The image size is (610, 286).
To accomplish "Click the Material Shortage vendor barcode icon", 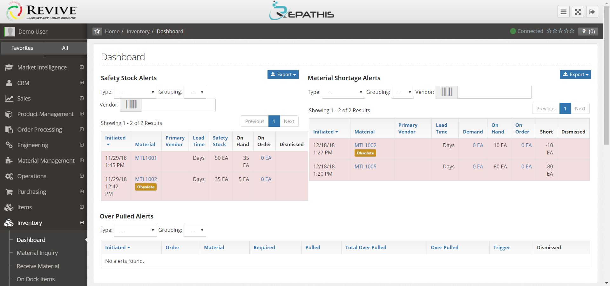I will point(447,92).
